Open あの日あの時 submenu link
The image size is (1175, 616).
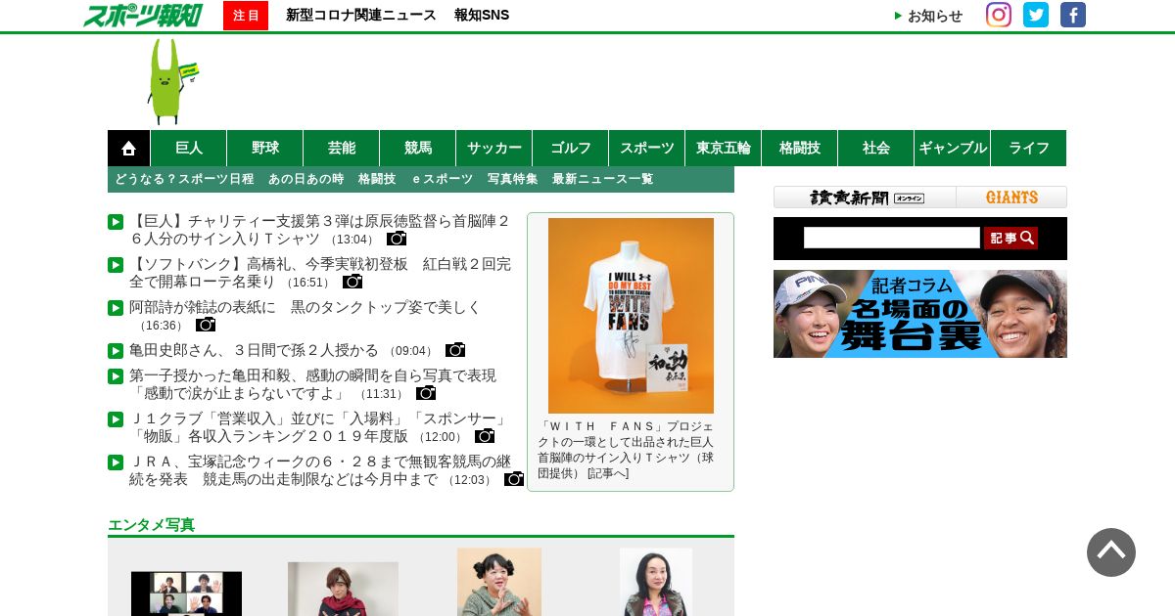(x=306, y=179)
